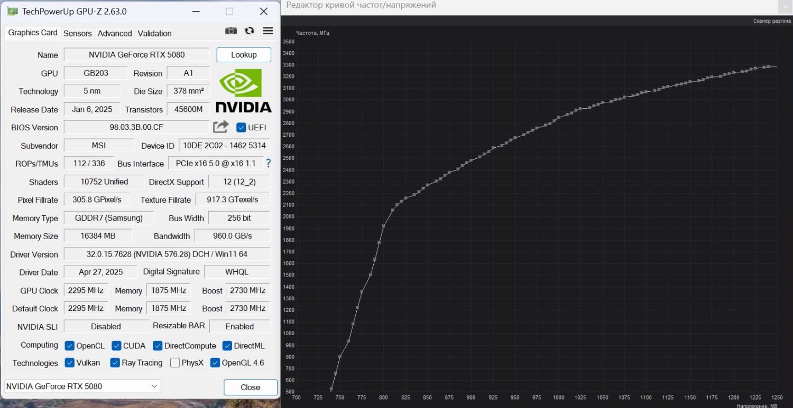Click the Device ID value 10DE 2C02
Image resolution: width=793 pixels, height=408 pixels.
[225, 145]
